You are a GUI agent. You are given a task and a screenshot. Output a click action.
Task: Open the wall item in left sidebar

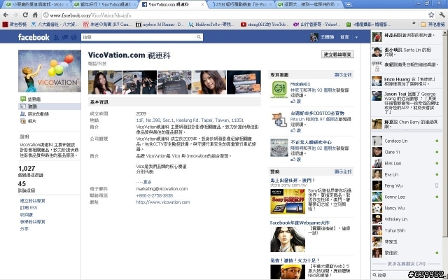click(31, 99)
